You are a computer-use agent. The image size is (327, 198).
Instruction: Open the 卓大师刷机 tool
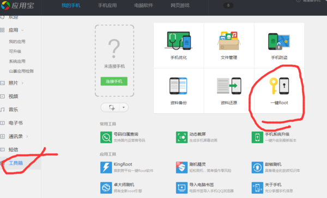(121, 188)
